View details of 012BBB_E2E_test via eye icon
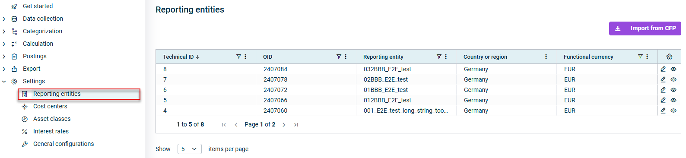This screenshot has height=158, width=686. click(x=673, y=100)
